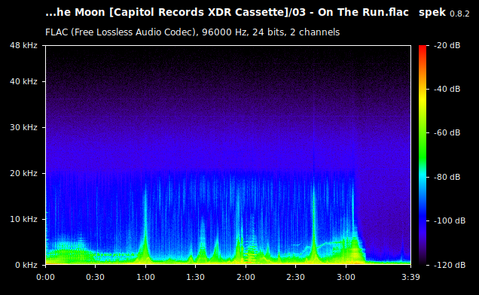Screen dimensions: 479x295
Task: Click the -40 dB scale label
Action: pyautogui.click(x=447, y=89)
